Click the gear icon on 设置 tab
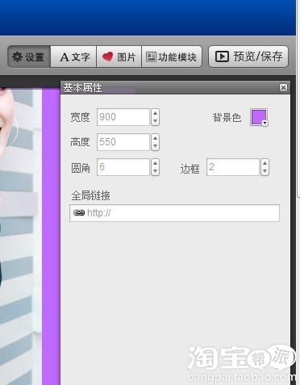Screen dimensions: 300x385 click(x=18, y=56)
